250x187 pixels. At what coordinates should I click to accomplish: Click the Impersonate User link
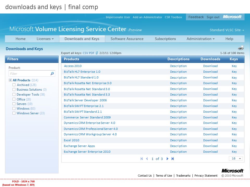118,17
